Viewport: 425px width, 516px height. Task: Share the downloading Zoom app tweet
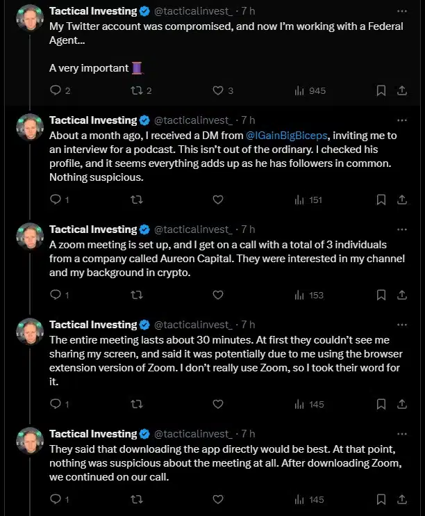[x=402, y=499]
